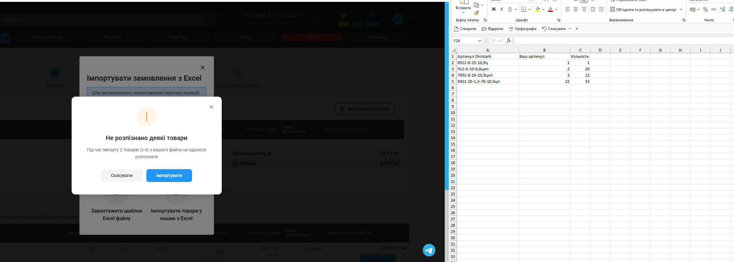The height and width of the screenshot is (262, 734).
Task: Click Відкрити in the quick access toolbar
Action: (x=493, y=29)
